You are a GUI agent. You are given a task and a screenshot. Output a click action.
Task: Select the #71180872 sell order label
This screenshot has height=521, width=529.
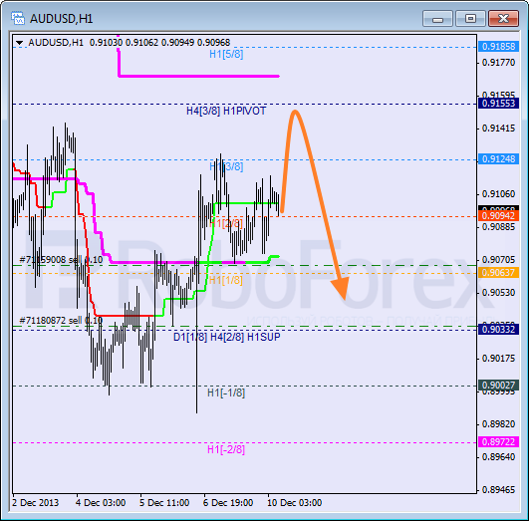(61, 320)
